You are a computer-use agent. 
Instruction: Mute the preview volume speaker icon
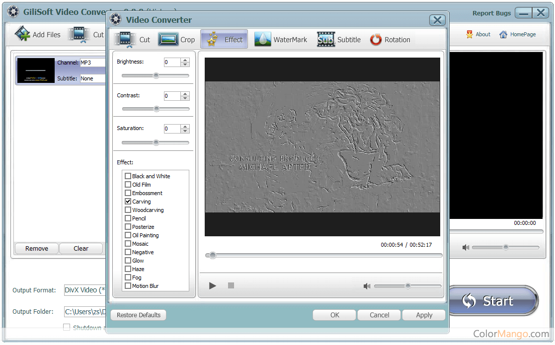pos(367,286)
